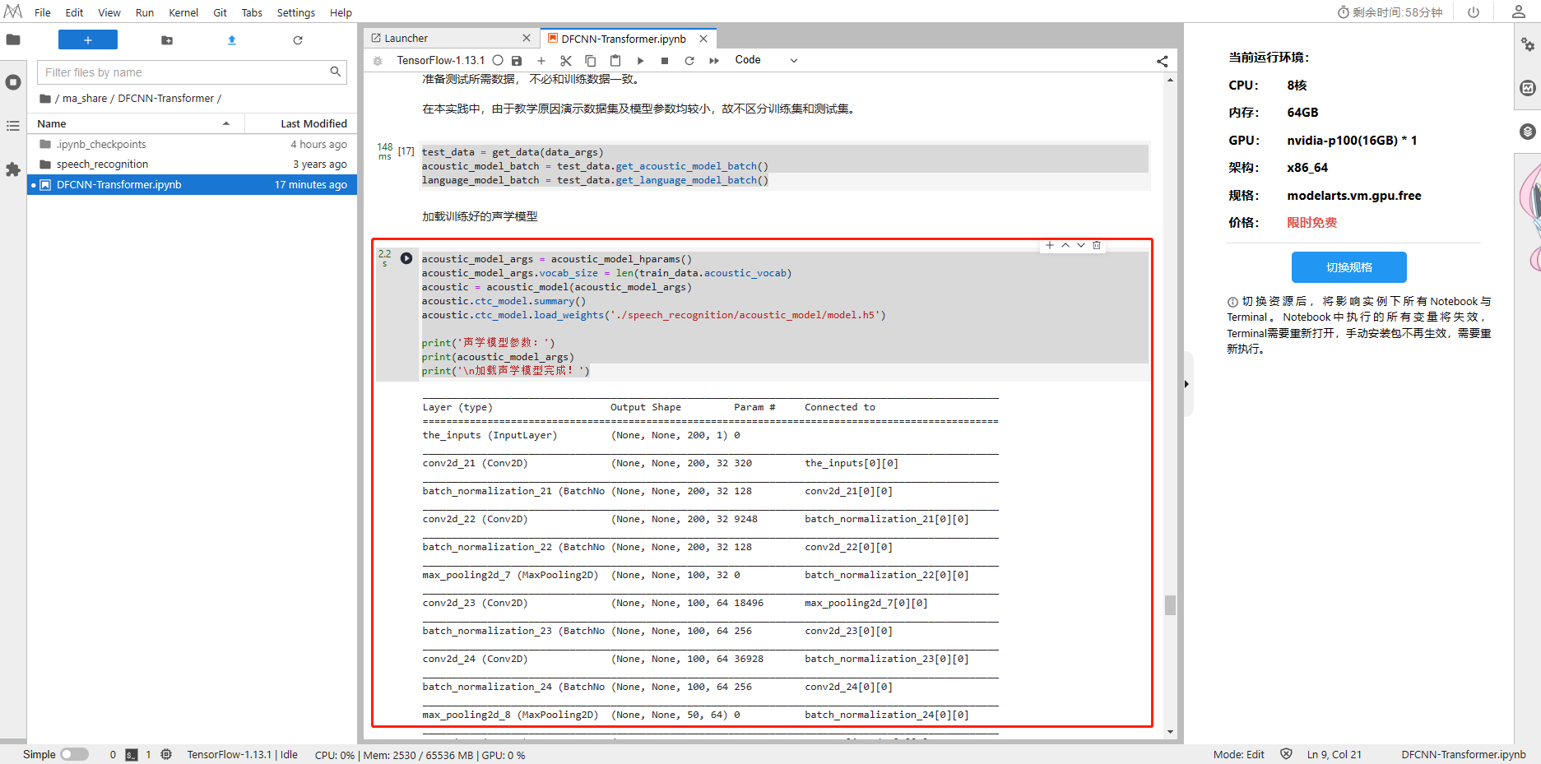Open the user account icon
1541x764 pixels.
click(1519, 12)
